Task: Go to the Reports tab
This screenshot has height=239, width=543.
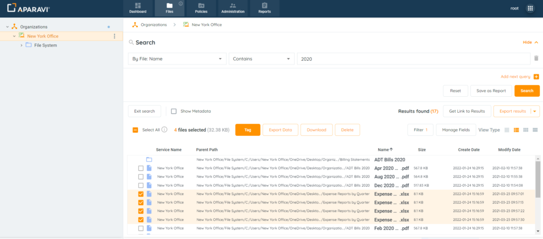Action: [264, 8]
